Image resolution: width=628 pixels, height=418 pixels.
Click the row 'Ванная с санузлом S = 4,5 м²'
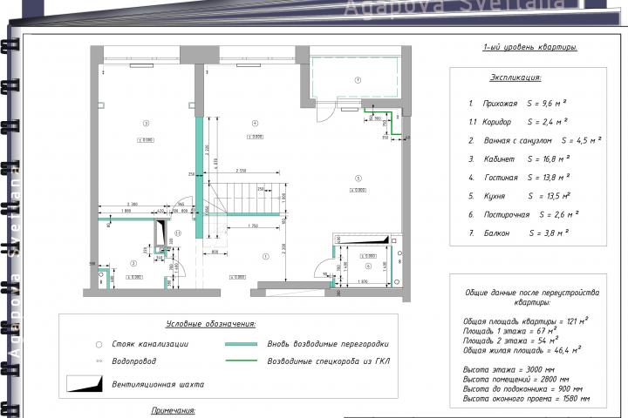click(x=535, y=140)
